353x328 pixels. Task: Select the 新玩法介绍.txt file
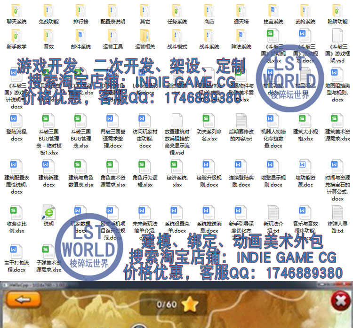[x=273, y=219]
